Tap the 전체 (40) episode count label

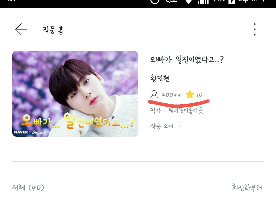pyautogui.click(x=28, y=188)
